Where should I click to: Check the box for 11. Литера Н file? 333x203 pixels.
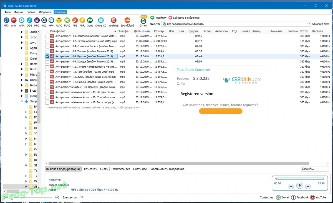point(47,67)
